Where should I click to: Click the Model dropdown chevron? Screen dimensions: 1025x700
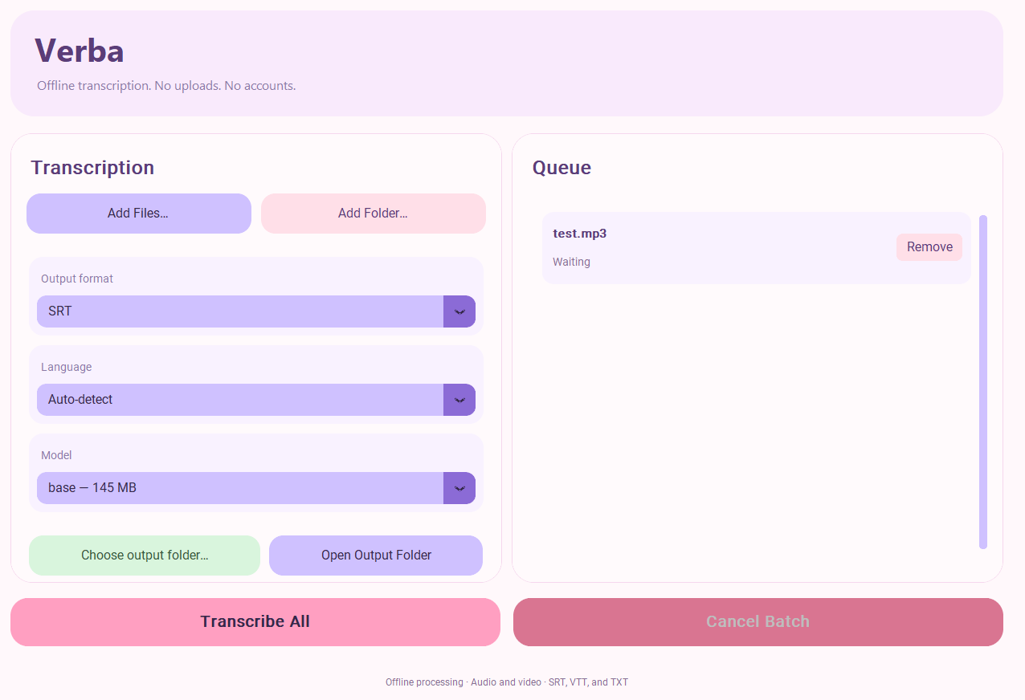[459, 488]
